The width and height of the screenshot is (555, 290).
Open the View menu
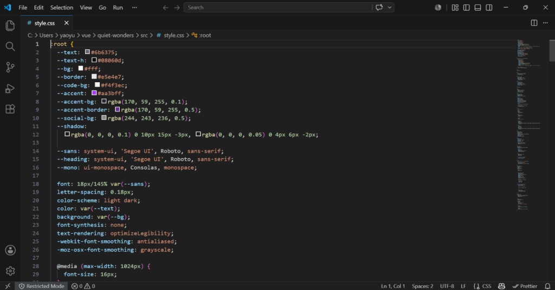86,8
